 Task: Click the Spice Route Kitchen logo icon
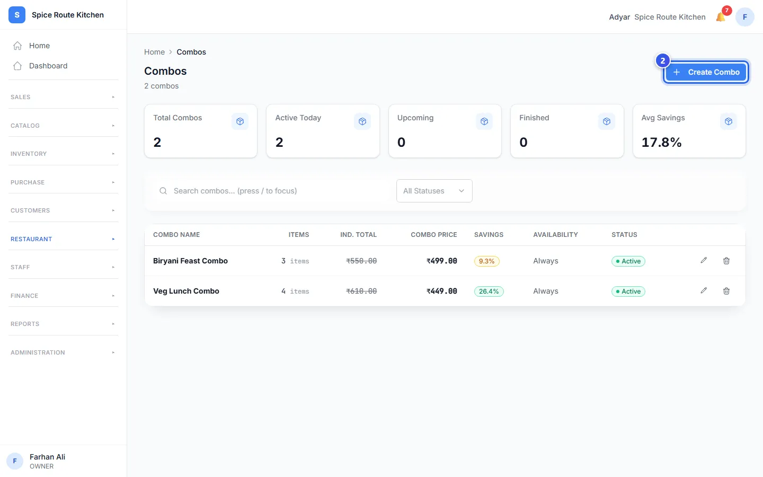tap(17, 15)
